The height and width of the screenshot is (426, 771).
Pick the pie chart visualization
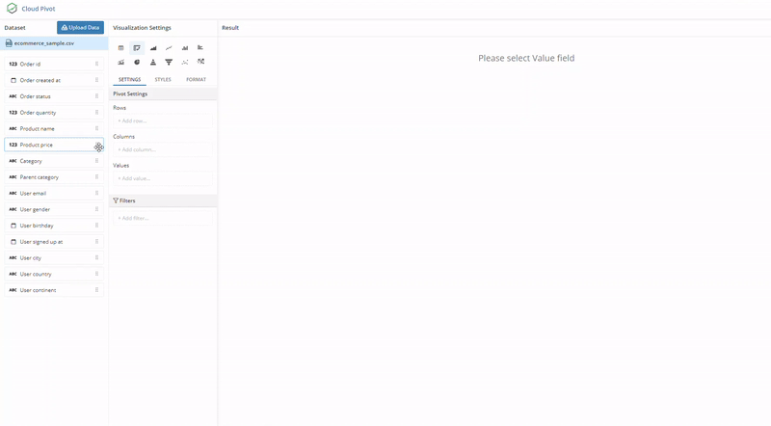[137, 62]
